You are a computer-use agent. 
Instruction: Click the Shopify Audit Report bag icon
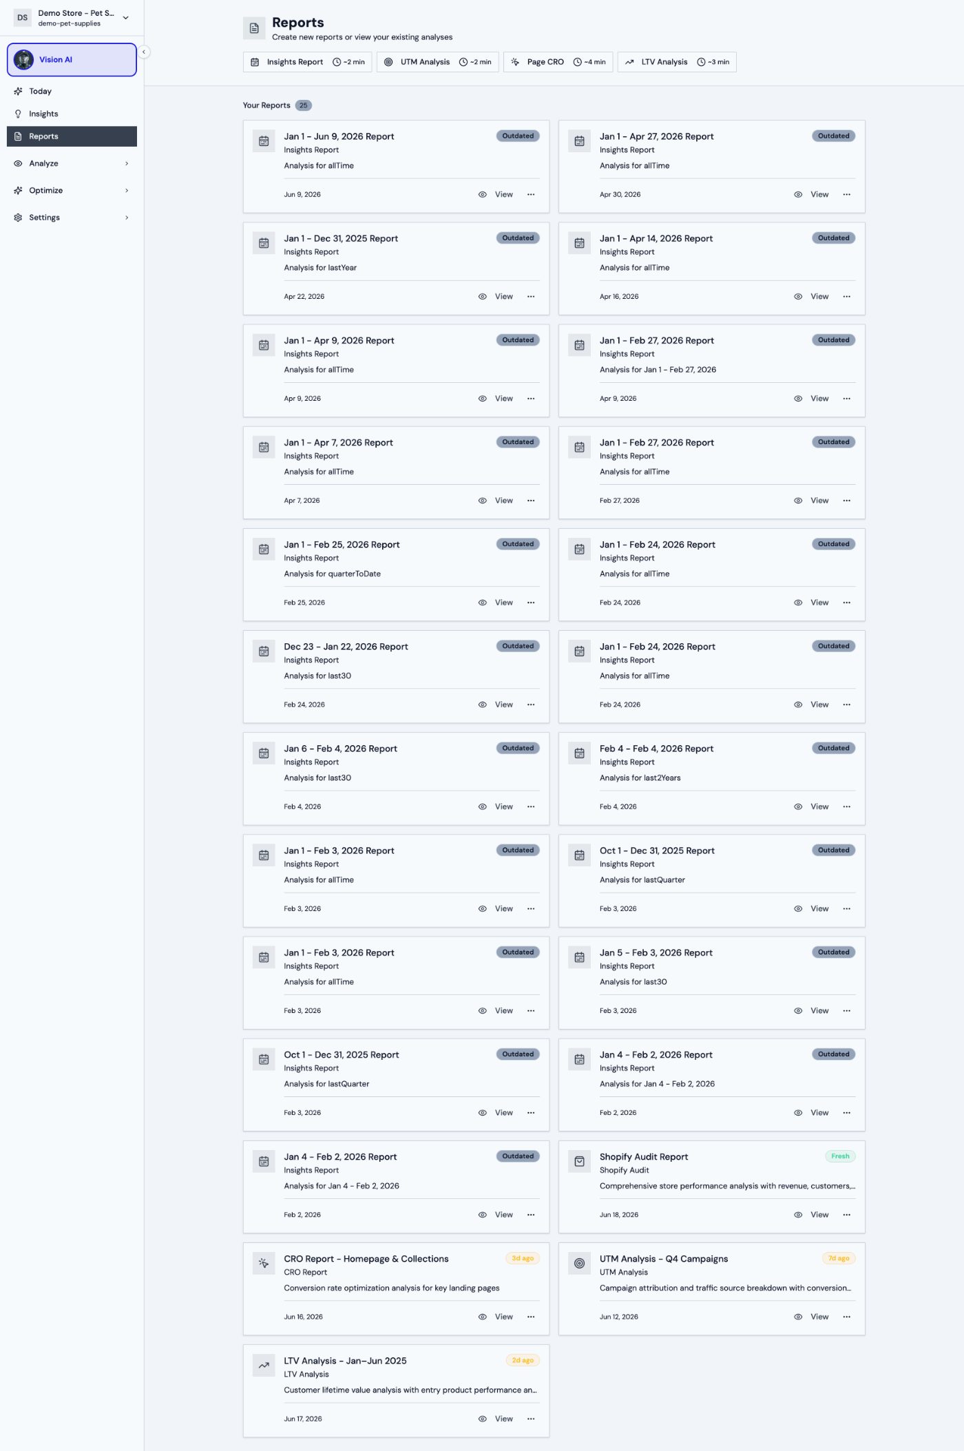pos(579,1161)
